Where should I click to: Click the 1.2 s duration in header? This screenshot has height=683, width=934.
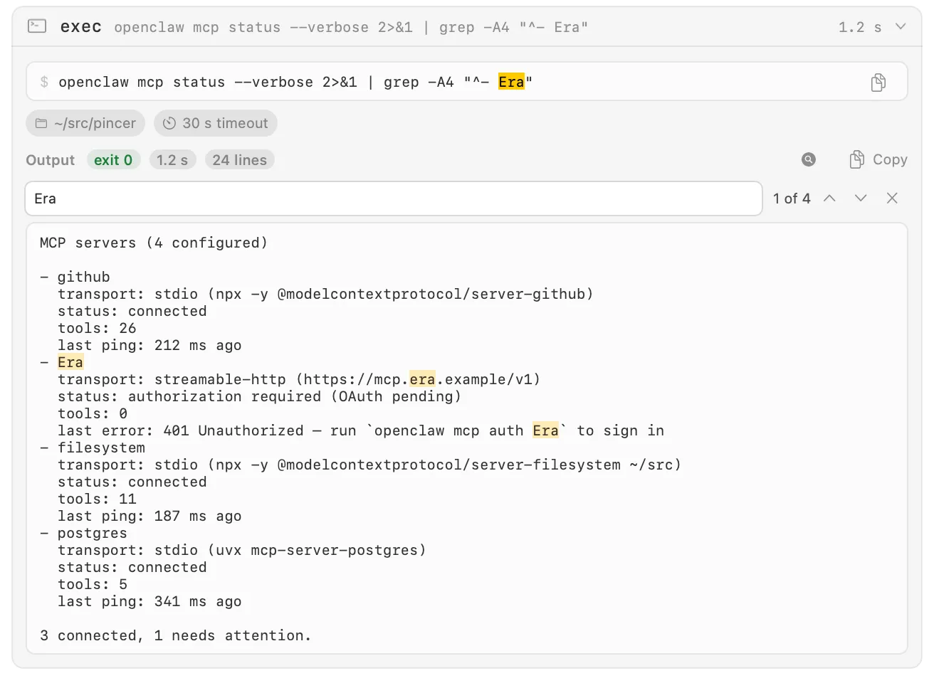860,27
